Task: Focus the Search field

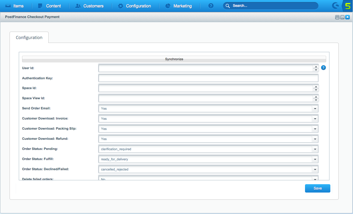Action: 271,6
